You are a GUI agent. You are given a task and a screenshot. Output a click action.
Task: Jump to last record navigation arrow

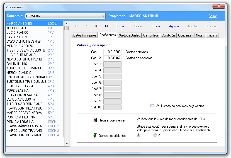point(106,26)
